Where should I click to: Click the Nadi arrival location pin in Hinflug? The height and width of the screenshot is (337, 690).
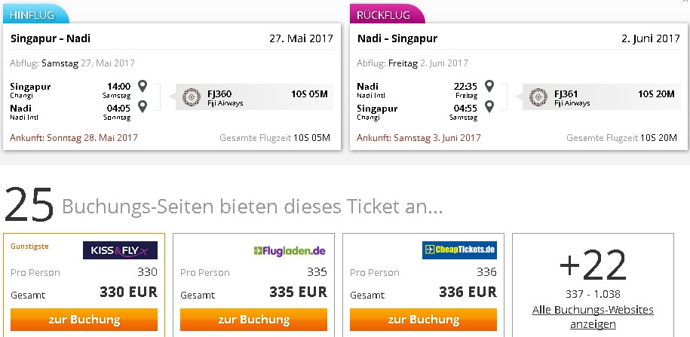click(142, 106)
